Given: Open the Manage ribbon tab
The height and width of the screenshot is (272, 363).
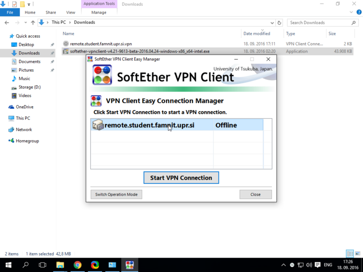Looking at the screenshot, I should [99, 12].
